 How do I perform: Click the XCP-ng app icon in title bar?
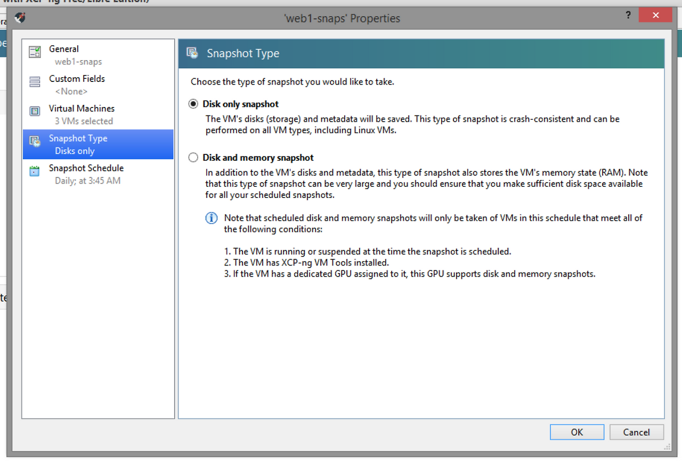click(20, 18)
